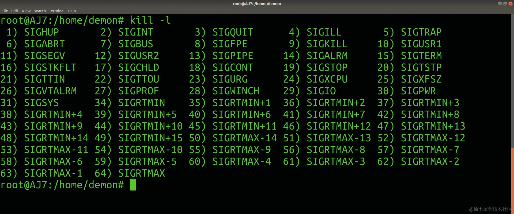Image resolution: width=514 pixels, height=214 pixels.
Task: Maximize the terminal window
Action: coord(505,3)
